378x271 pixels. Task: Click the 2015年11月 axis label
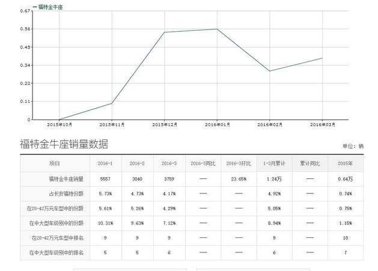(x=112, y=124)
